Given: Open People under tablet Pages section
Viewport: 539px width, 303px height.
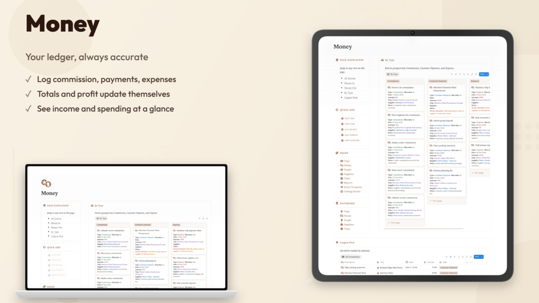Looking at the screenshot, I should pyautogui.click(x=346, y=169).
